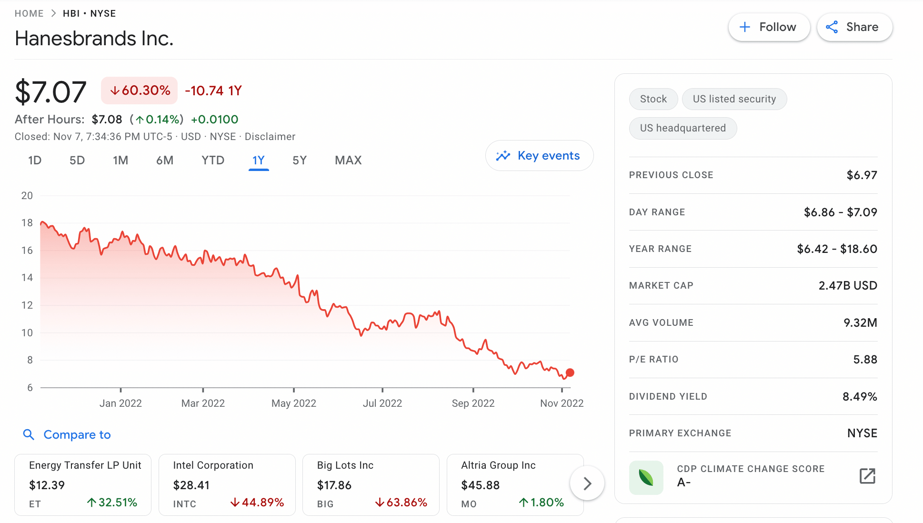Screen dimensions: 923x523
Task: Click Compare to link
Action: tap(77, 434)
